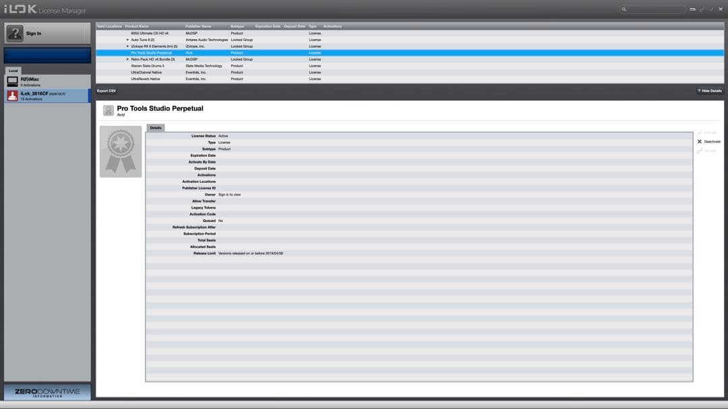Click the Deactivate X icon
Screen dimensions: 728x409
[x=700, y=141]
